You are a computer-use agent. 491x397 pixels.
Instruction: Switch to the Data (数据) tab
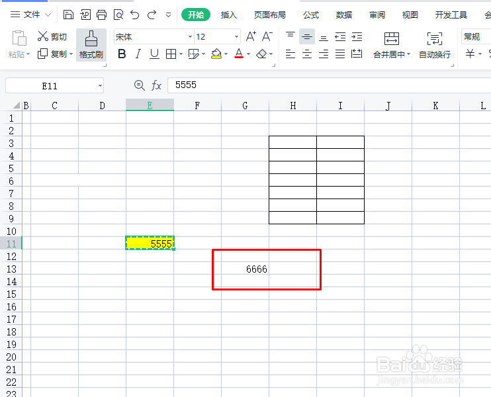(344, 15)
